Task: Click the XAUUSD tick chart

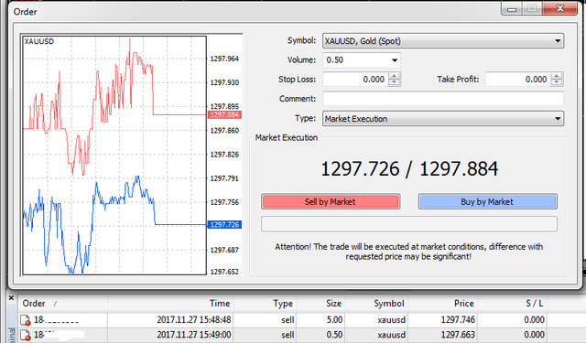Action: 114,155
